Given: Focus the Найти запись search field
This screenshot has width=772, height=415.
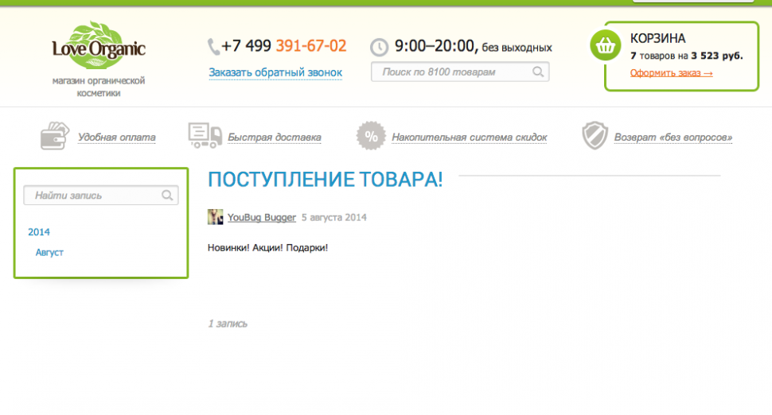Looking at the screenshot, I should tap(101, 196).
